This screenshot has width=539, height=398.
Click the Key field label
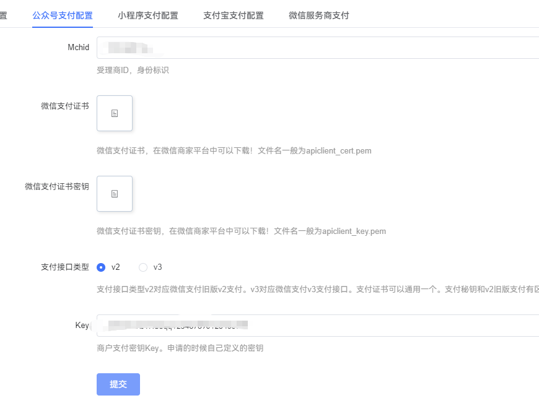tap(82, 325)
